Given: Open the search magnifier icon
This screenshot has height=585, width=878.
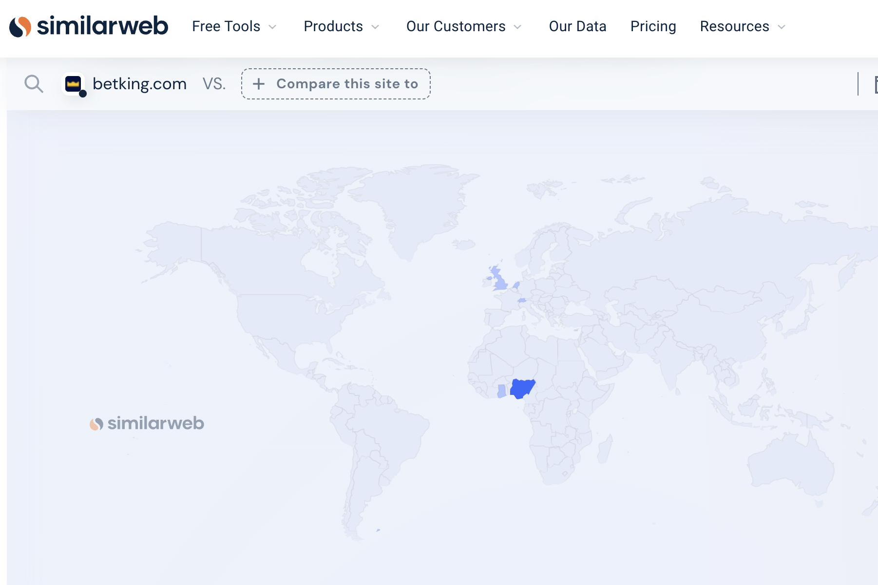Looking at the screenshot, I should coord(34,84).
